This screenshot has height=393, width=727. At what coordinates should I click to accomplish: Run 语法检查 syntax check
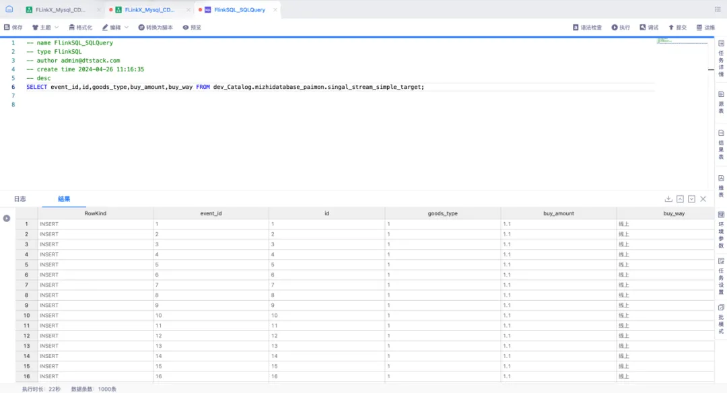(x=587, y=28)
